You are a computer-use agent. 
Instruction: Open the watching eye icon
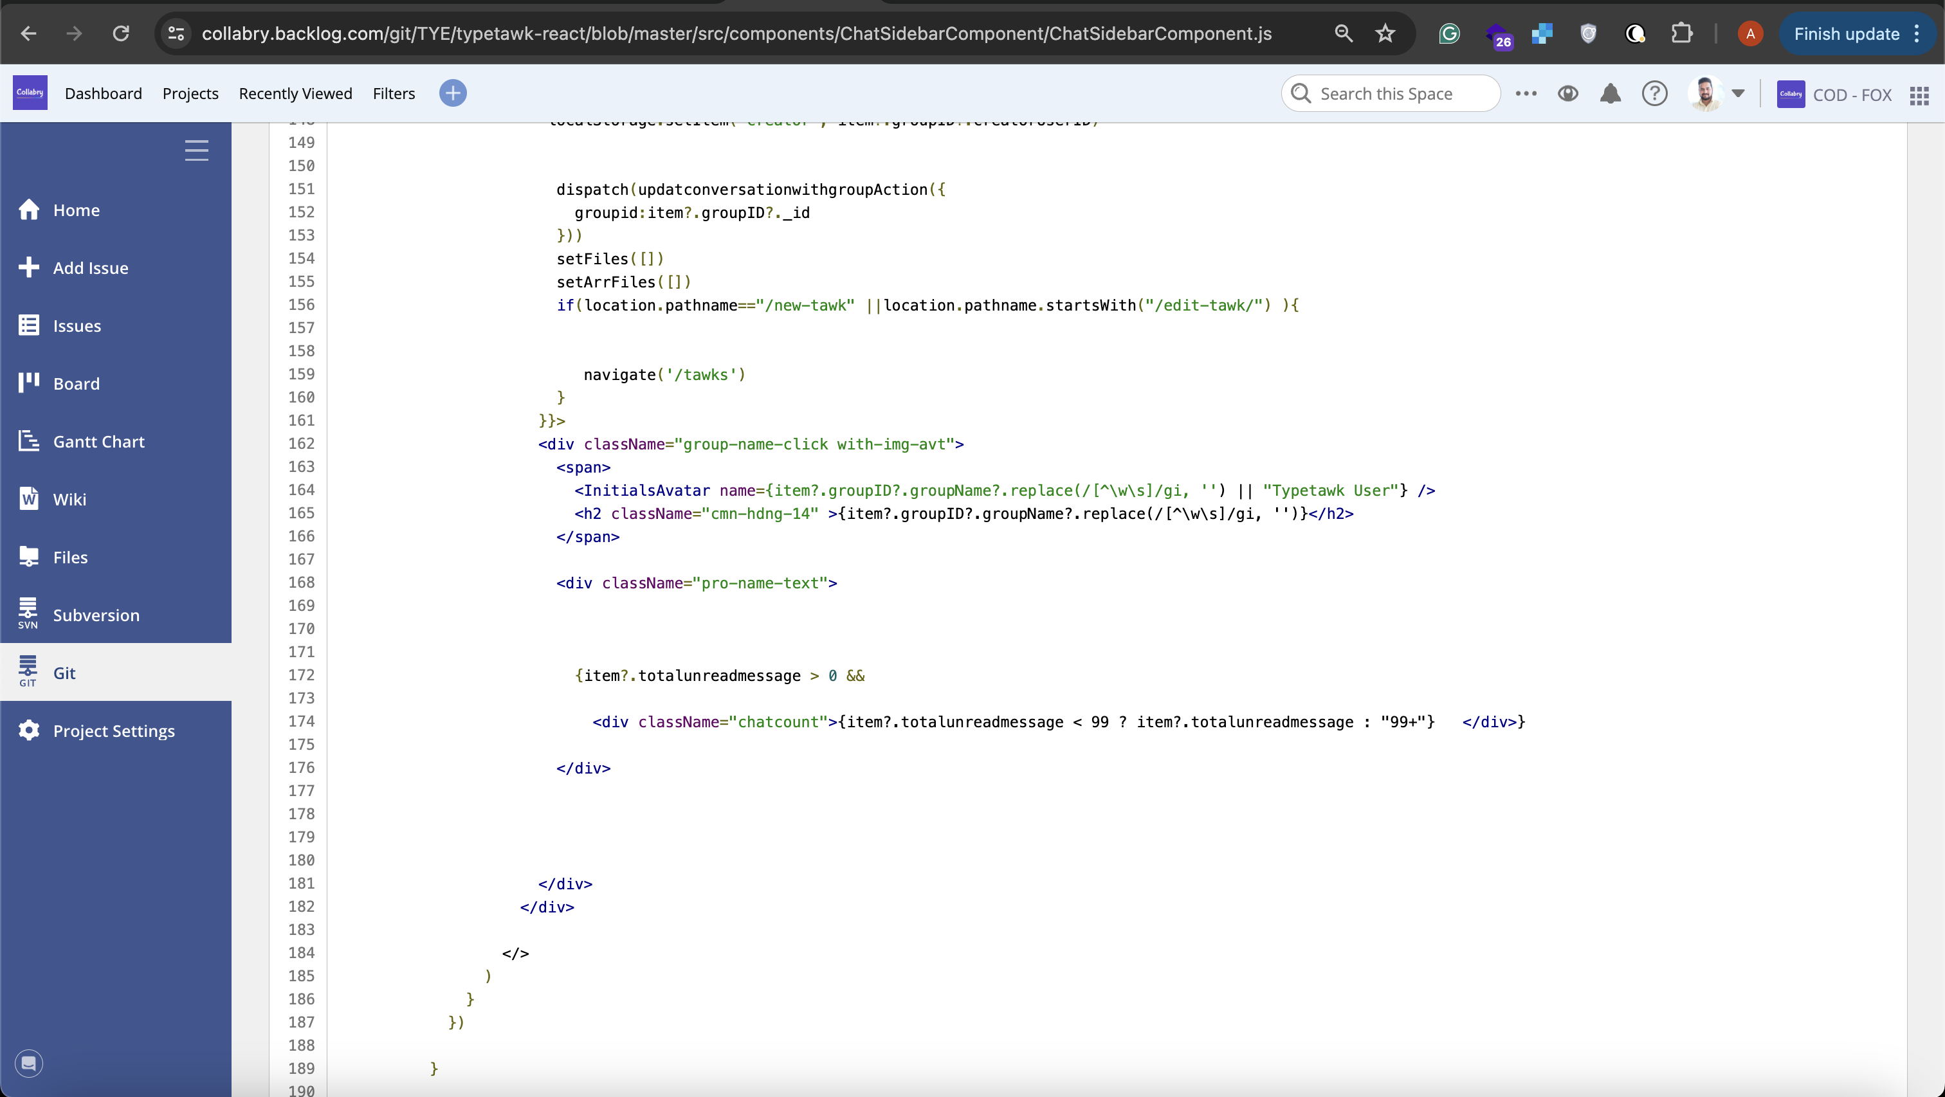pos(1568,94)
